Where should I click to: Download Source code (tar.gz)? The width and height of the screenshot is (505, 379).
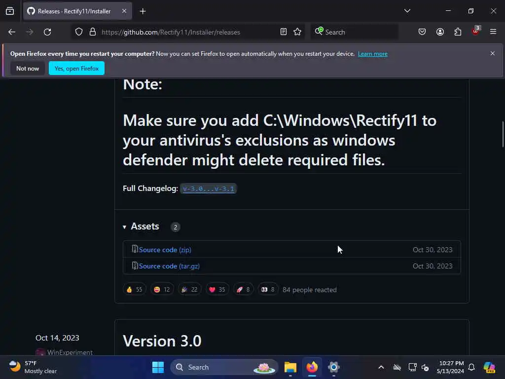coord(169,266)
